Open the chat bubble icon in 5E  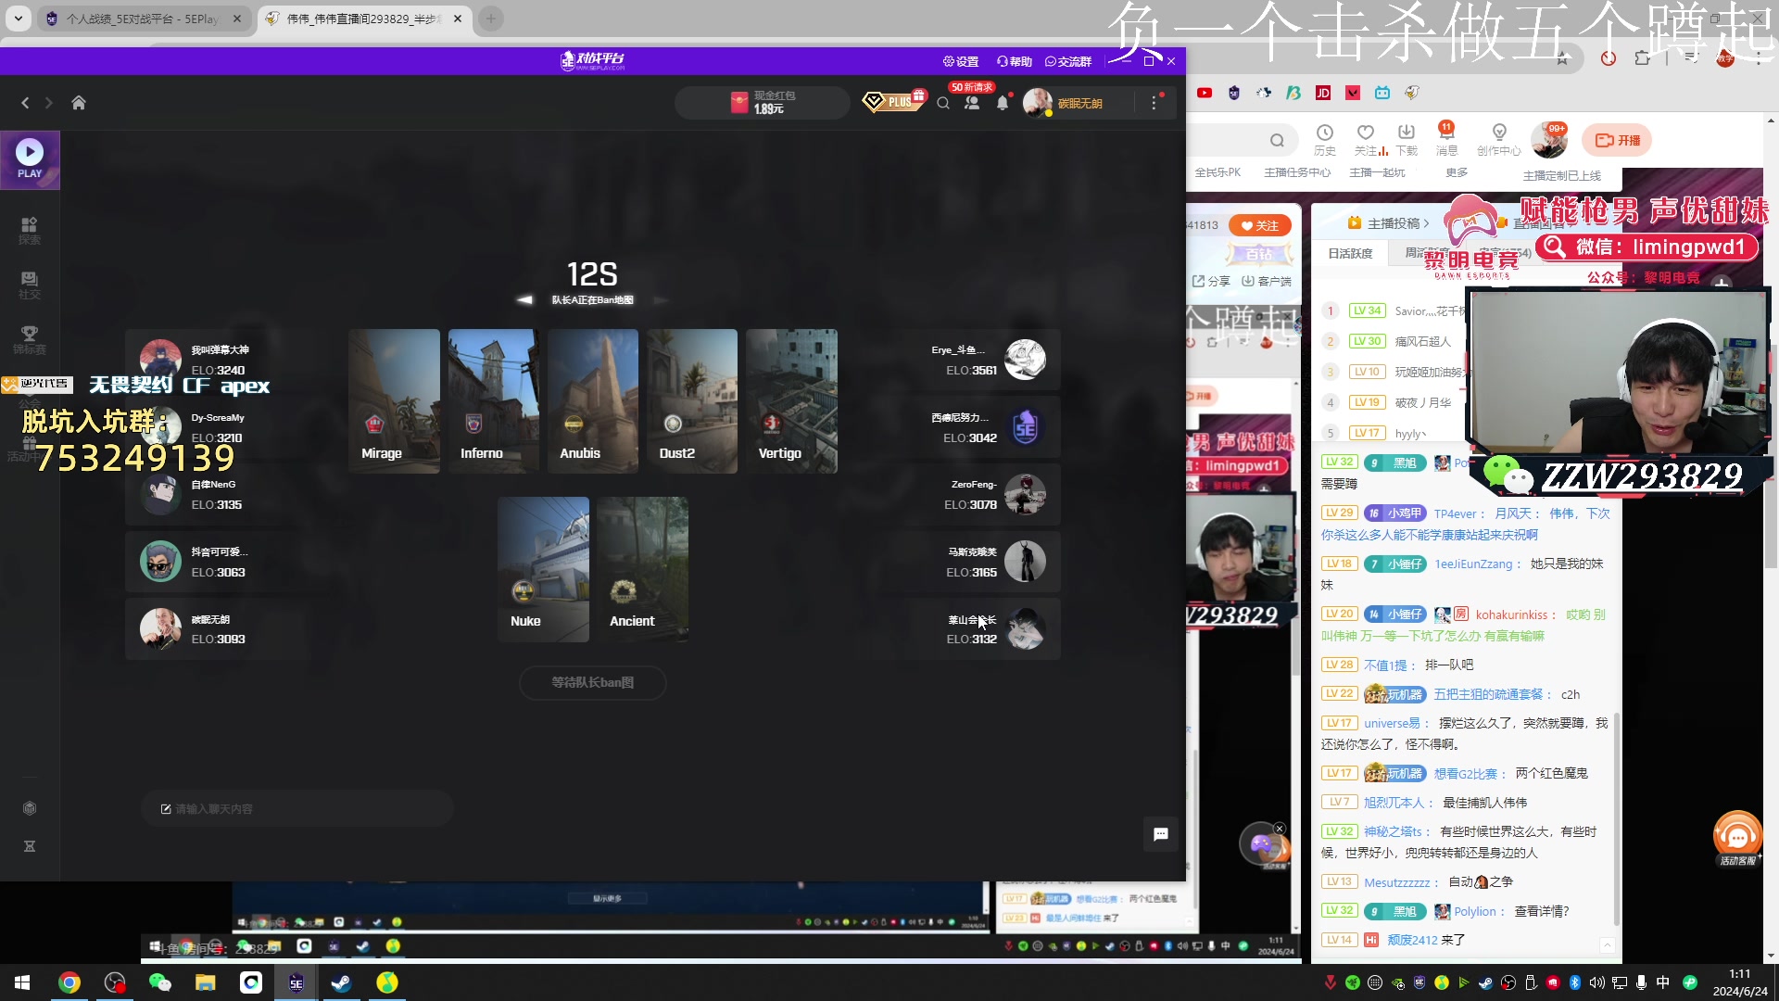(x=1160, y=834)
